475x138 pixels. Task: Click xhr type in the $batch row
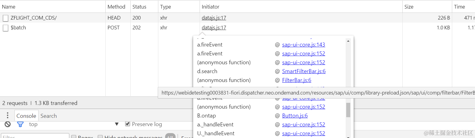[164, 28]
